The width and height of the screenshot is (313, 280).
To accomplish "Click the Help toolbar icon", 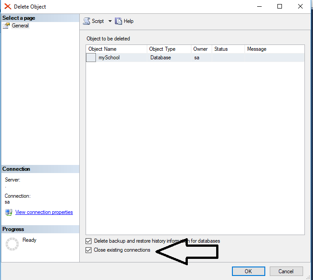I will [x=118, y=21].
